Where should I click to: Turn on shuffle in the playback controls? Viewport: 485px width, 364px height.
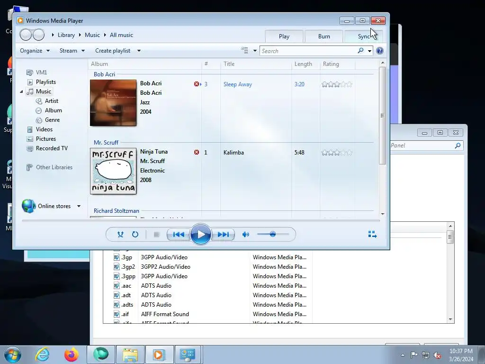(120, 234)
